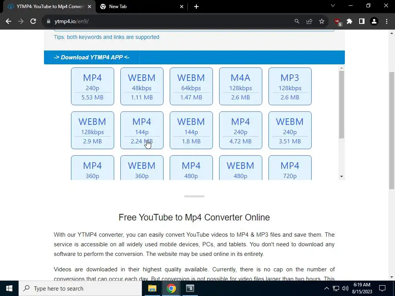Open the uBlock Origin extension icon
Viewport: 395px width, 296px height.
tap(338, 22)
